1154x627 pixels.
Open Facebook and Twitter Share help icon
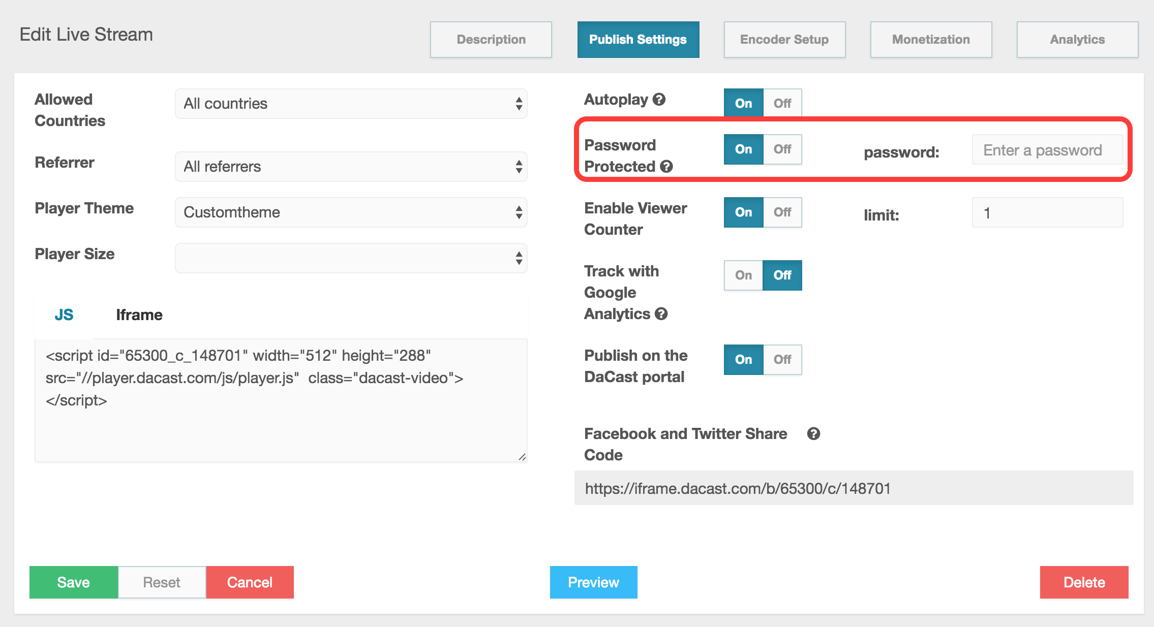coord(813,433)
